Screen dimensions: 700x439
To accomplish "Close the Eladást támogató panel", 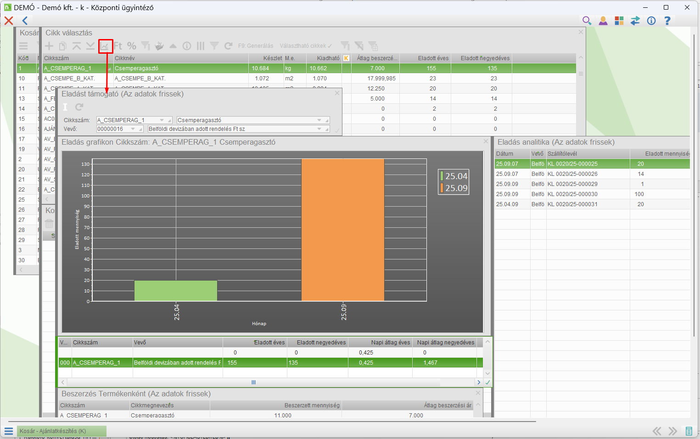I will click(337, 93).
